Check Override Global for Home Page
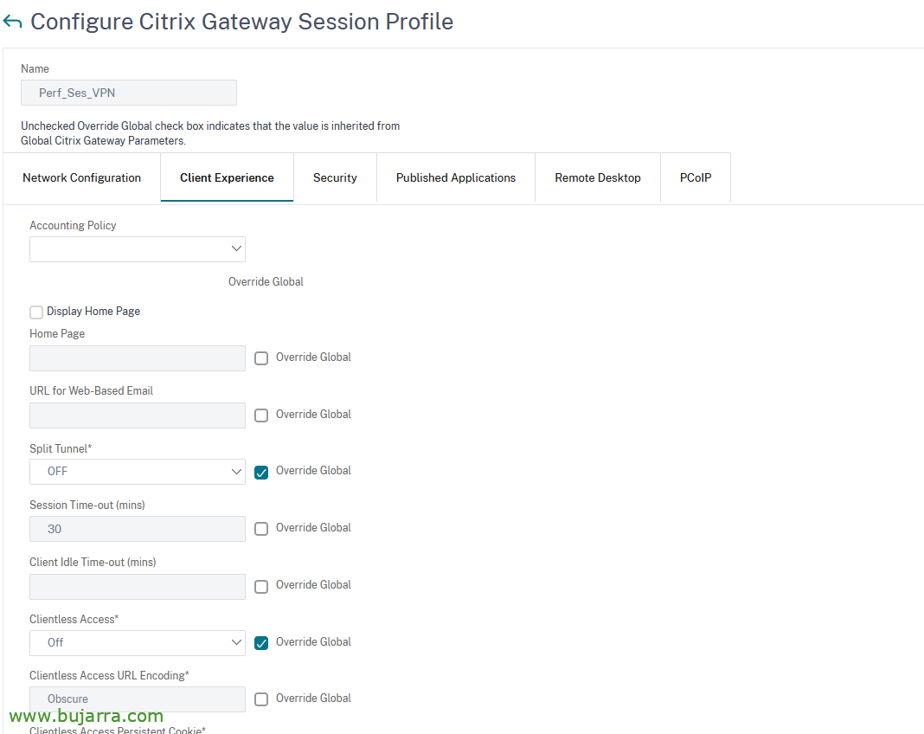This screenshot has width=924, height=734. coord(261,357)
